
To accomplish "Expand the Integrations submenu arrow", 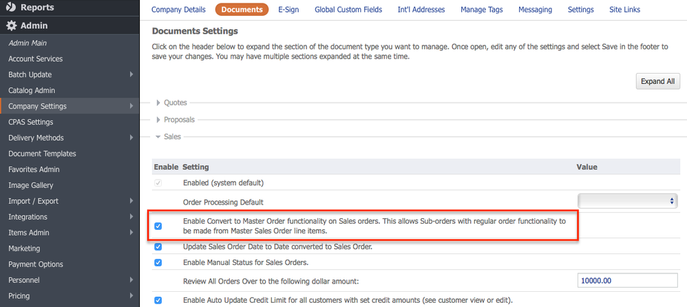I will [131, 217].
